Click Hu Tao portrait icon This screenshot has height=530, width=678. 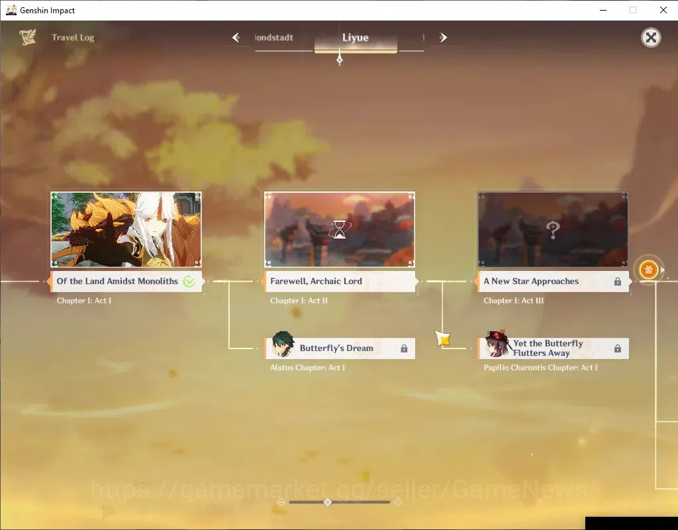pyautogui.click(x=497, y=344)
